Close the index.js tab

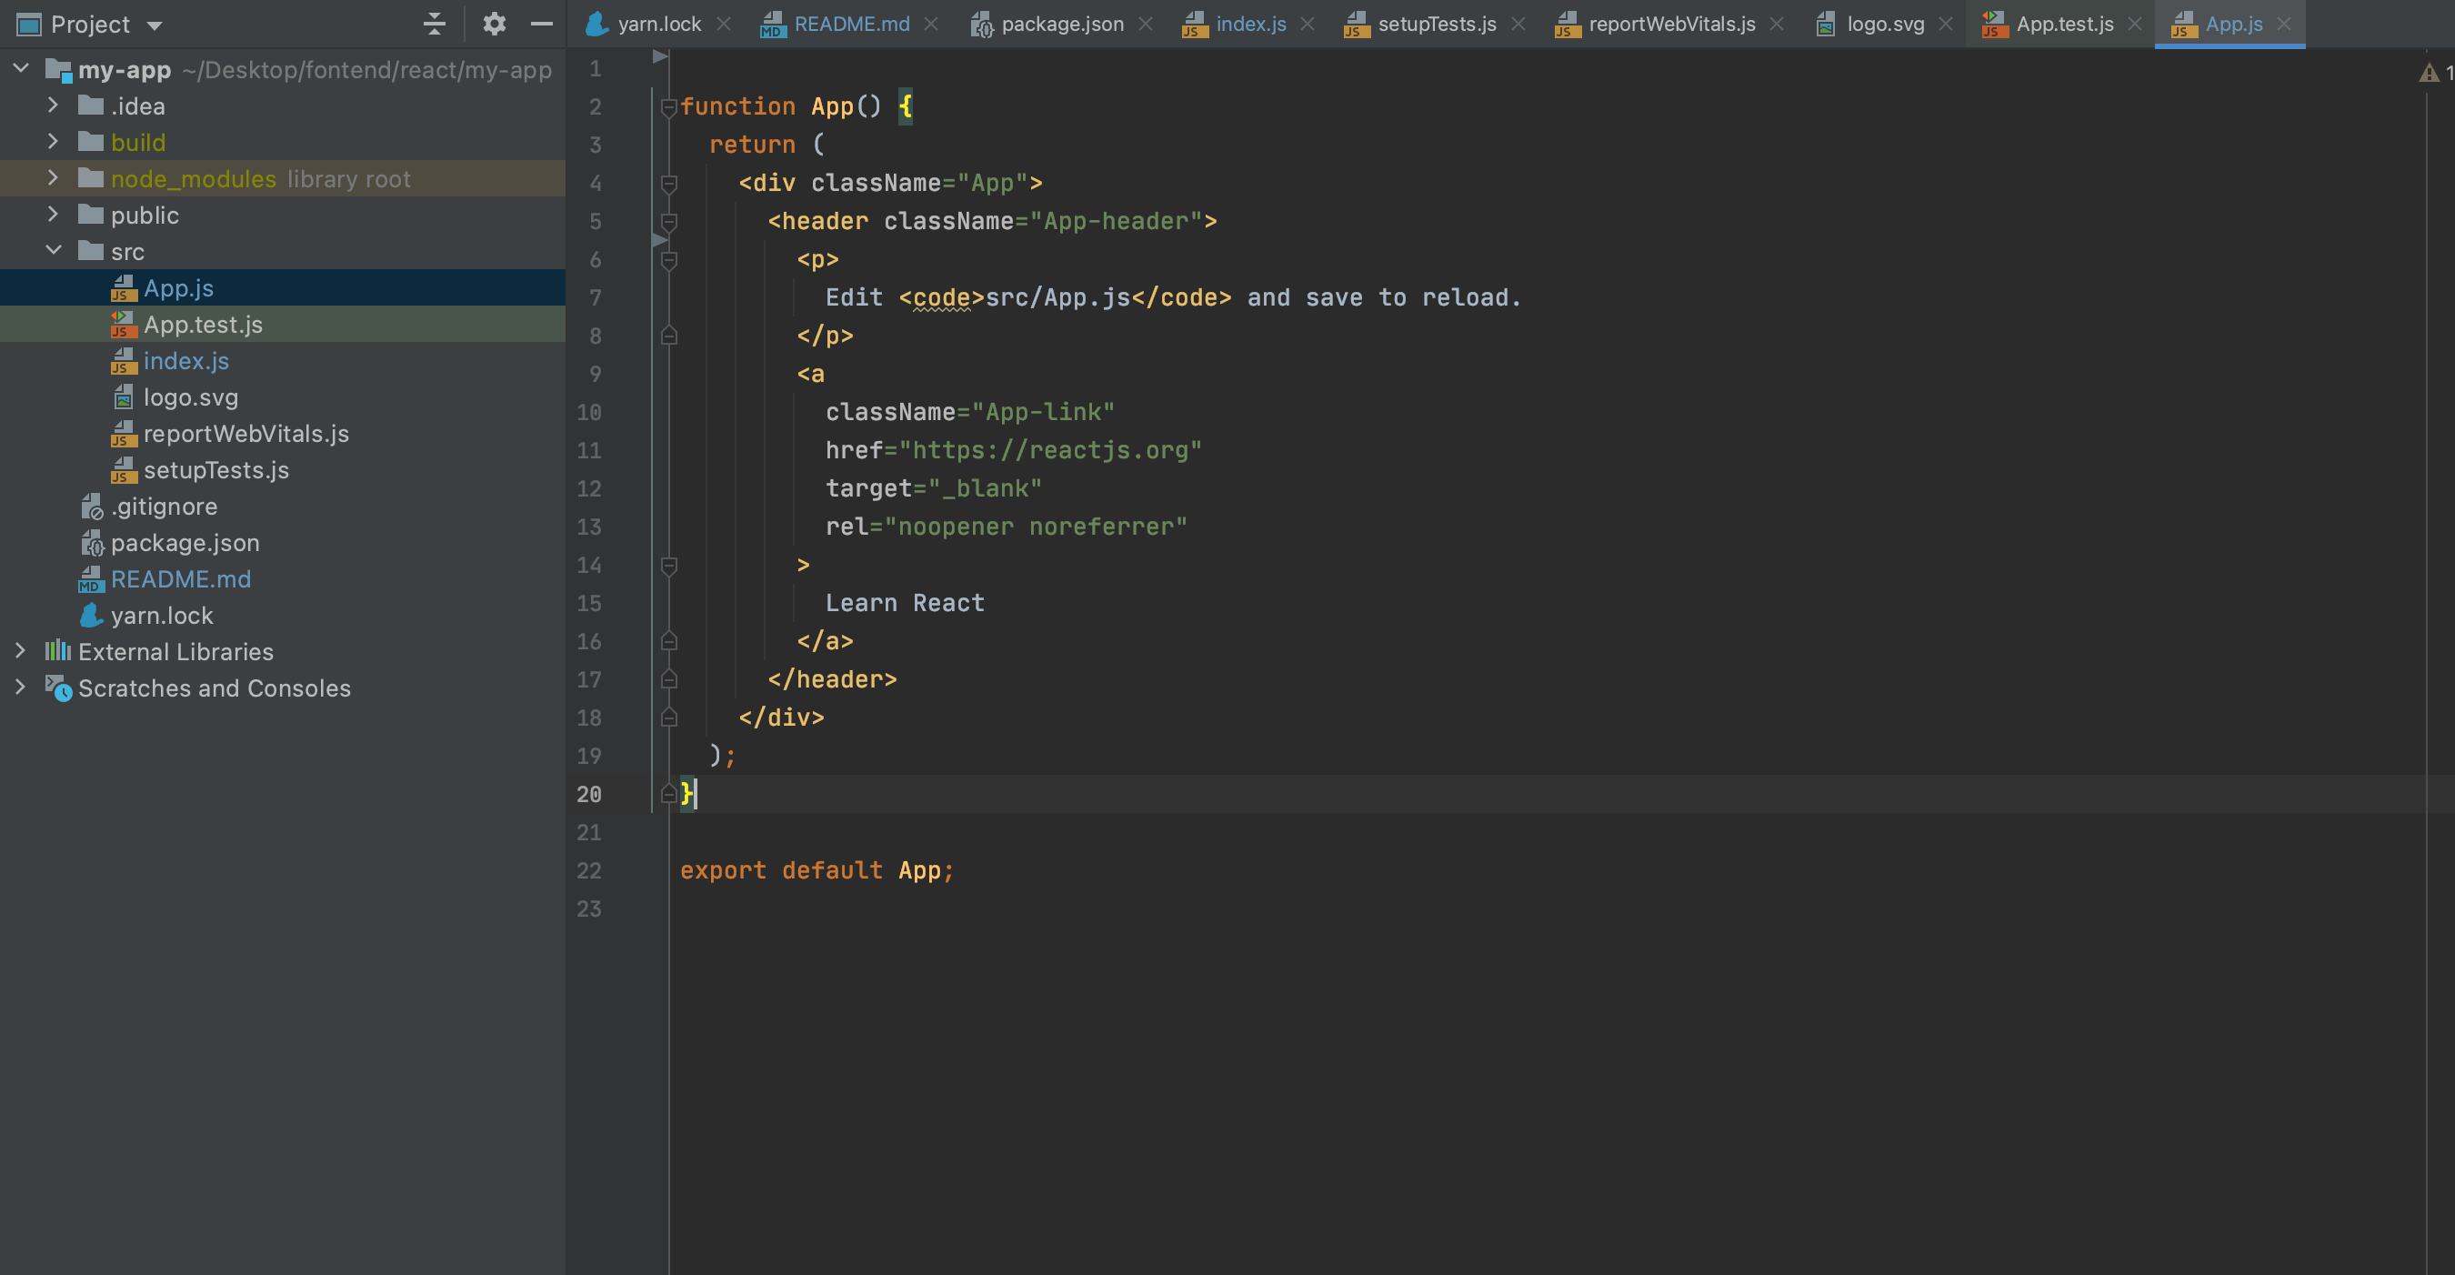[x=1308, y=24]
